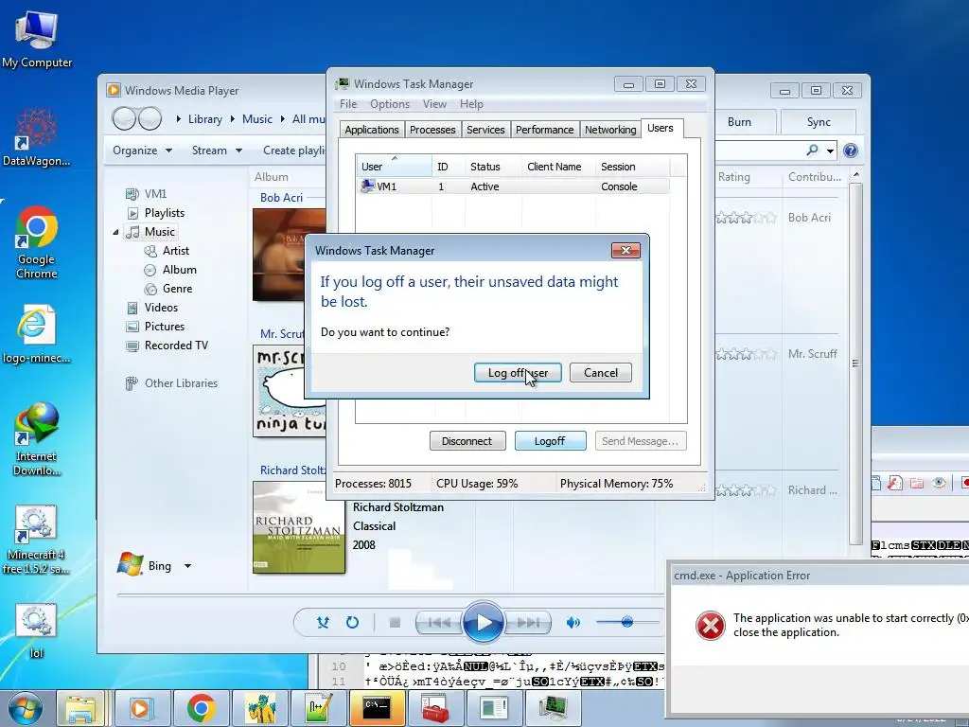The image size is (969, 727).
Task: Open the command prompt taskbar item
Action: [x=377, y=708]
